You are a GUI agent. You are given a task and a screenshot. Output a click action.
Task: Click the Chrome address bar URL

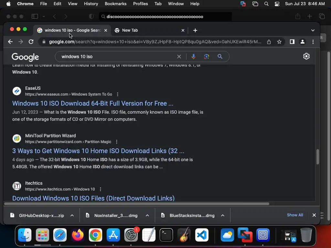pyautogui.click(x=155, y=42)
